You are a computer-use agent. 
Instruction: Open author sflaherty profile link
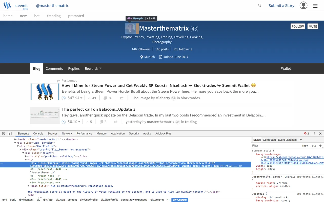click(x=163, y=98)
